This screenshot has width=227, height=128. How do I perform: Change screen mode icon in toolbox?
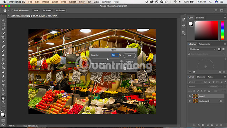click(x=3, y=125)
